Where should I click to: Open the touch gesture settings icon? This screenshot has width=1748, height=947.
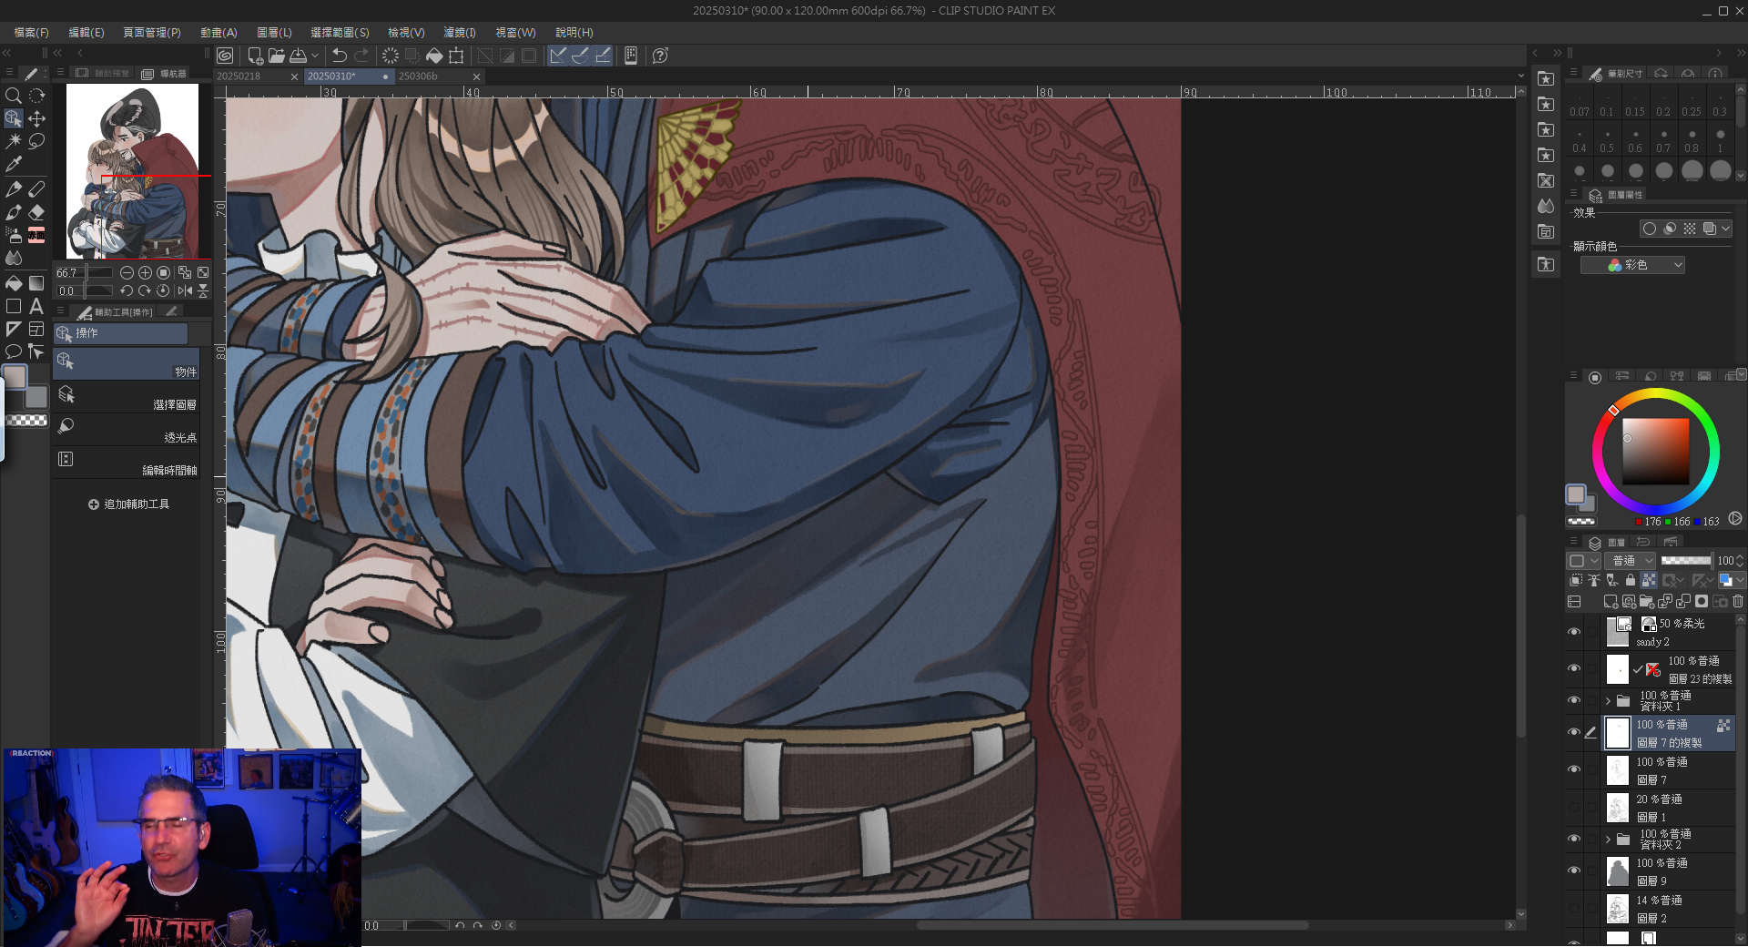631,56
